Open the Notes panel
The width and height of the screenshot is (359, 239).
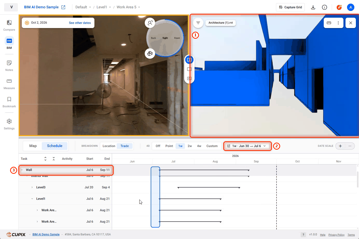click(9, 66)
